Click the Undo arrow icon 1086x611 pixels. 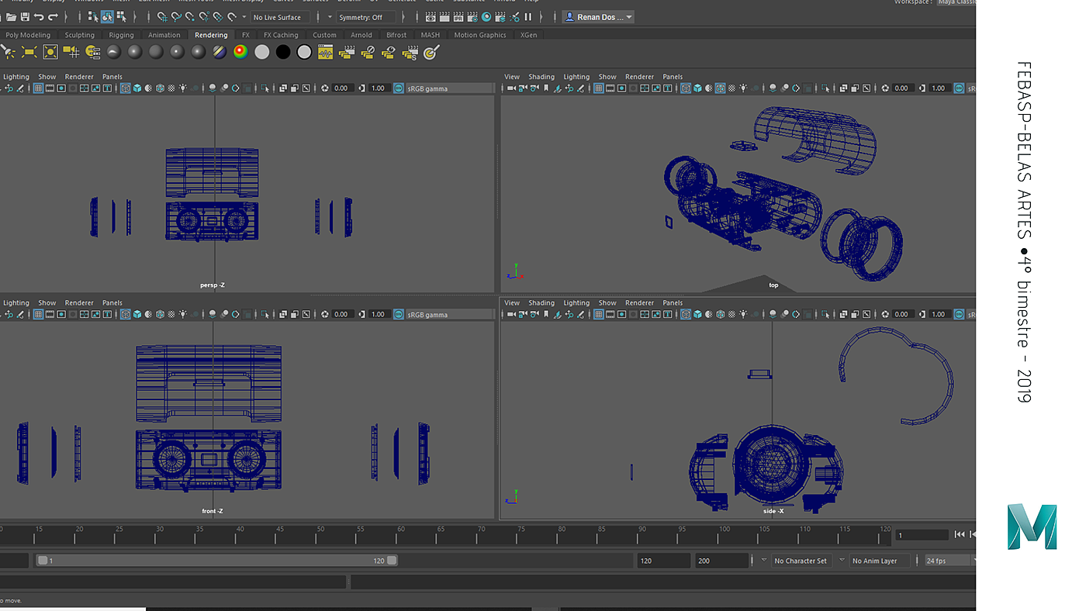(40, 17)
